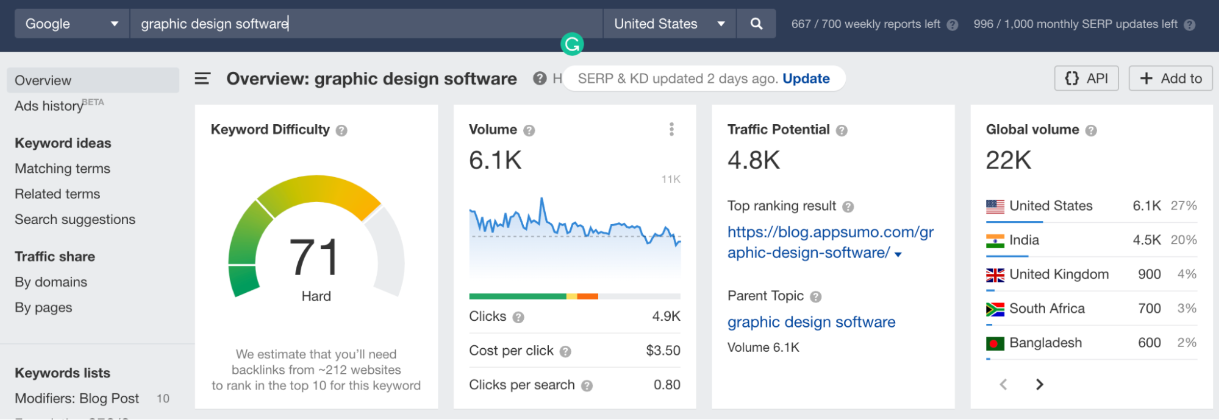The image size is (1219, 420).
Task: Open the Volume card three-dot menu
Action: click(x=671, y=129)
